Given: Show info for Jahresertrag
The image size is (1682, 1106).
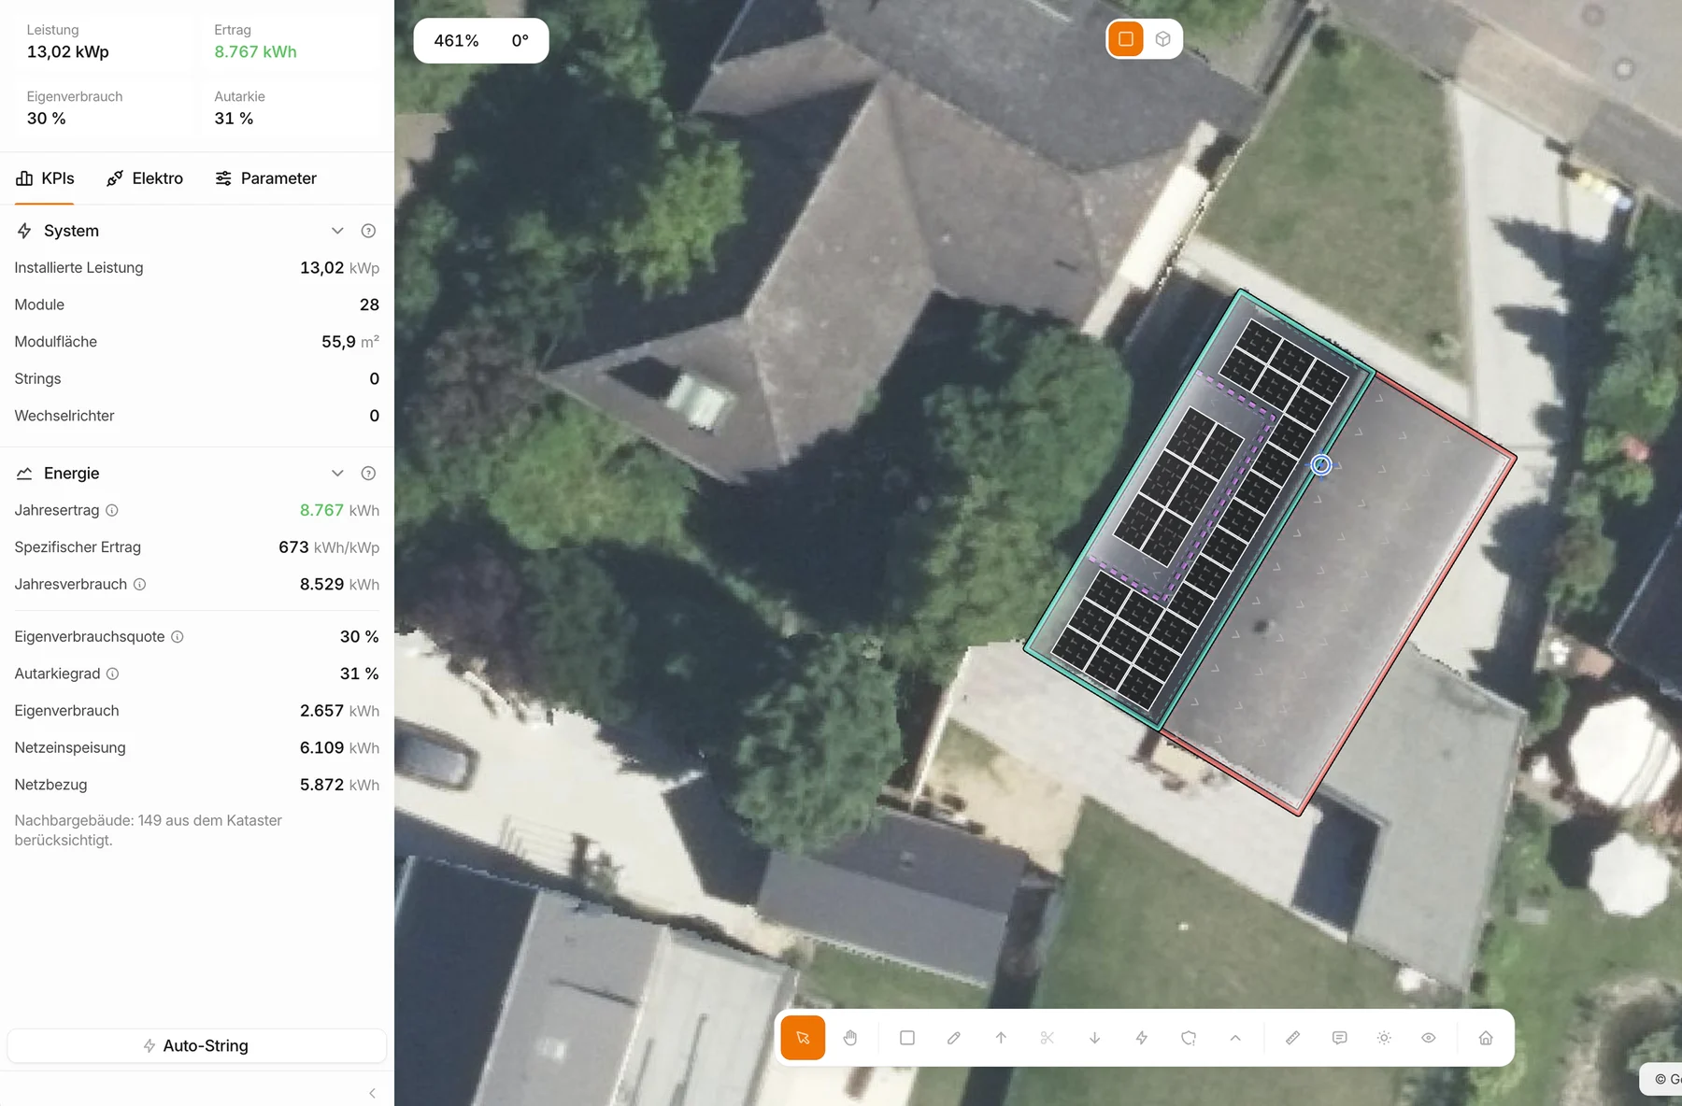Looking at the screenshot, I should [112, 510].
